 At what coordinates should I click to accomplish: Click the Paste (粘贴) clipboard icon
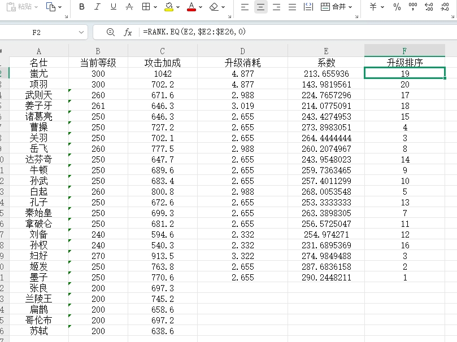click(x=11, y=6)
